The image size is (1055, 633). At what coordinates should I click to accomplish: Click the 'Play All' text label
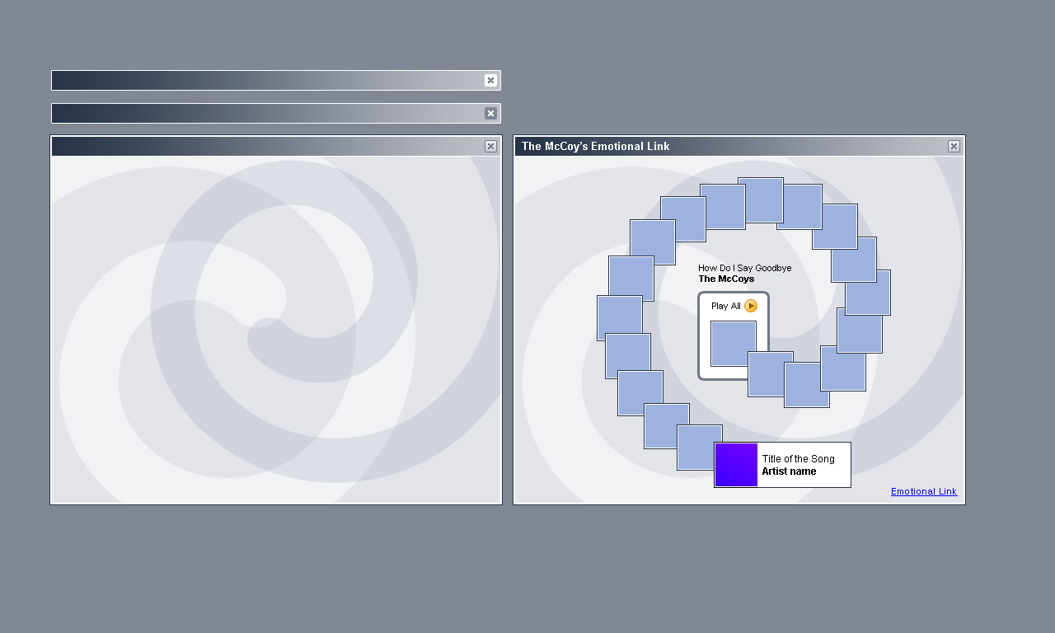pyautogui.click(x=726, y=306)
